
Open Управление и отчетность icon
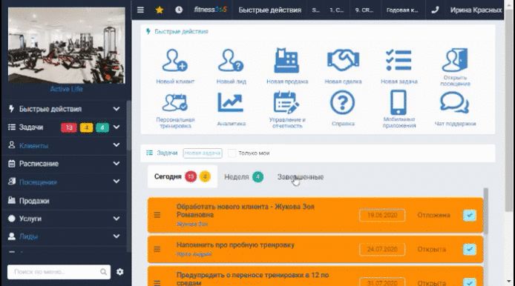(286, 103)
